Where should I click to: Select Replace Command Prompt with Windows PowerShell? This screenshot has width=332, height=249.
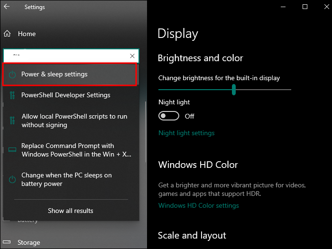(76, 150)
